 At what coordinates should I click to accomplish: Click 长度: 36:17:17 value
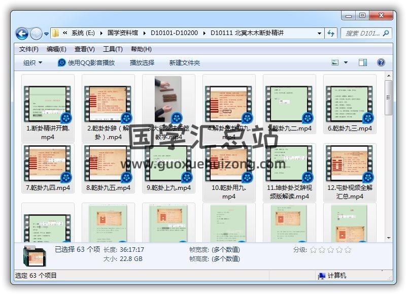[132, 249]
